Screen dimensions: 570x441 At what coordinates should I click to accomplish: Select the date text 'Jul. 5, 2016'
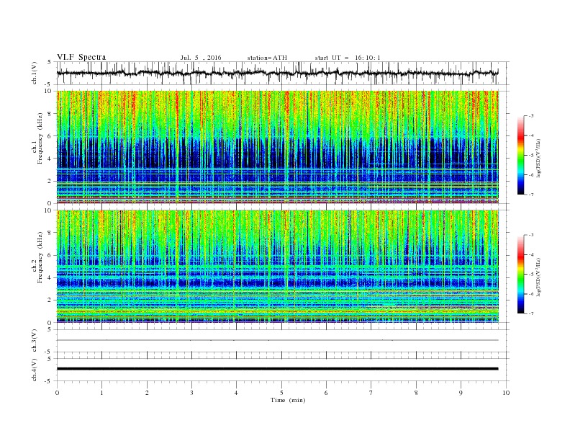pos(201,58)
